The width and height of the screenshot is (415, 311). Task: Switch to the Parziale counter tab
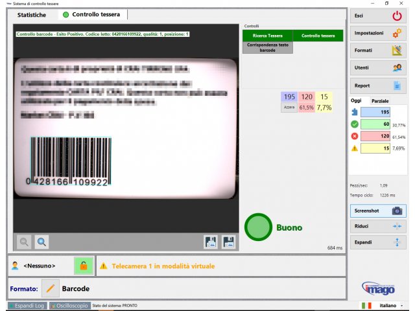point(380,101)
